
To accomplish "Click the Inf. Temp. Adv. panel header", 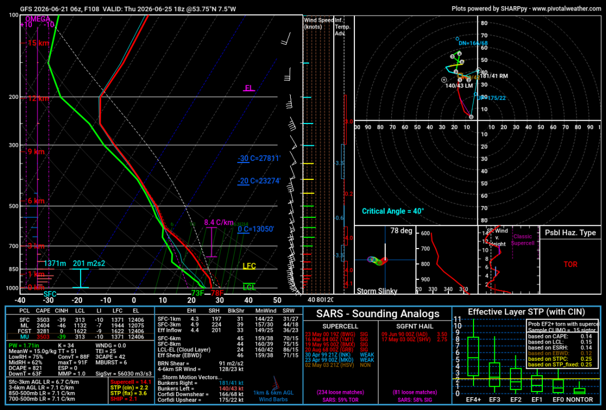I will click(343, 27).
